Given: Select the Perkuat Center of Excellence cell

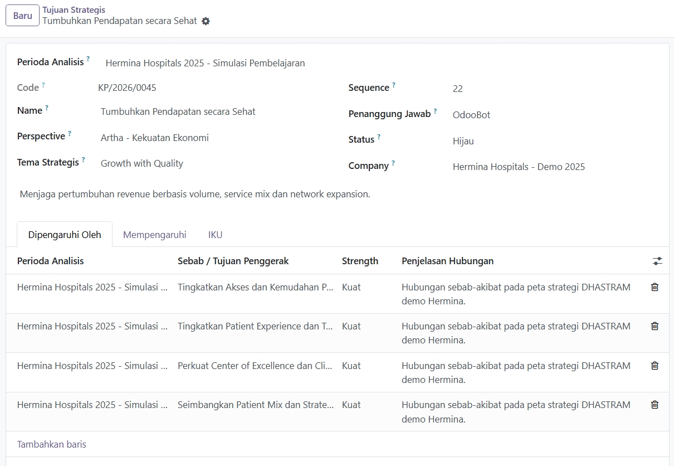Looking at the screenshot, I should [x=256, y=366].
